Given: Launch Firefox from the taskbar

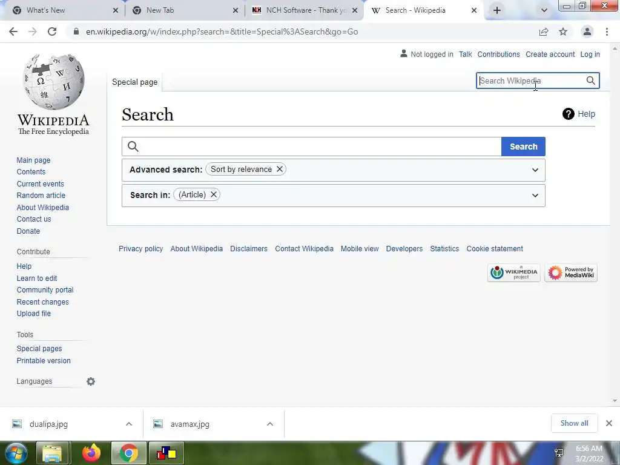Looking at the screenshot, I should click(91, 453).
